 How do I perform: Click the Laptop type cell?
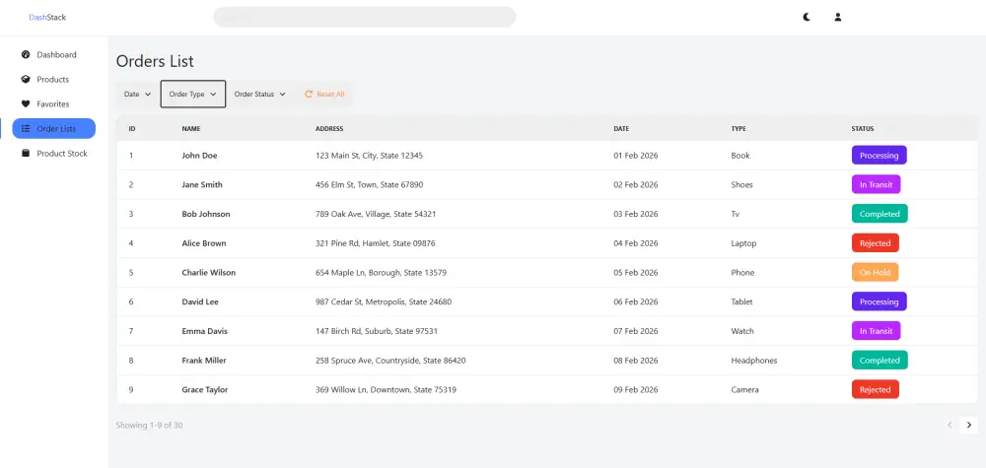pos(743,243)
